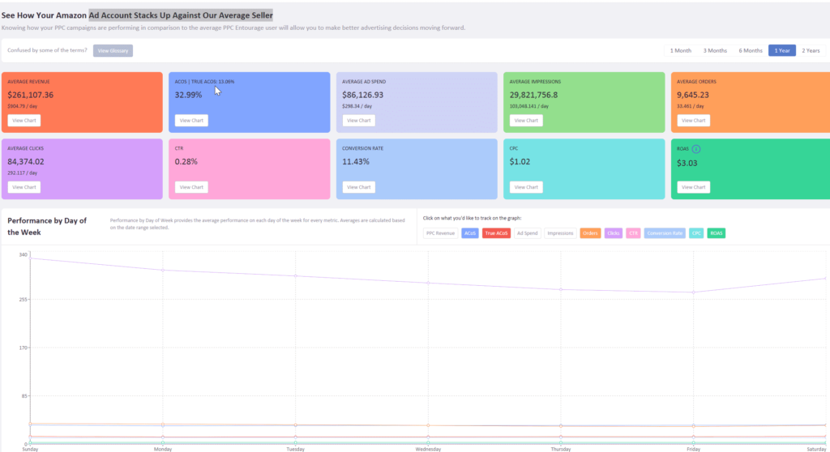The image size is (830, 452).
Task: Click the $261,107.36 average revenue value
Action: 30,96
